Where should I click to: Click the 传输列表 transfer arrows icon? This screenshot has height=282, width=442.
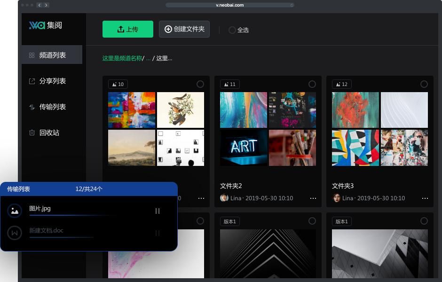tap(32, 107)
